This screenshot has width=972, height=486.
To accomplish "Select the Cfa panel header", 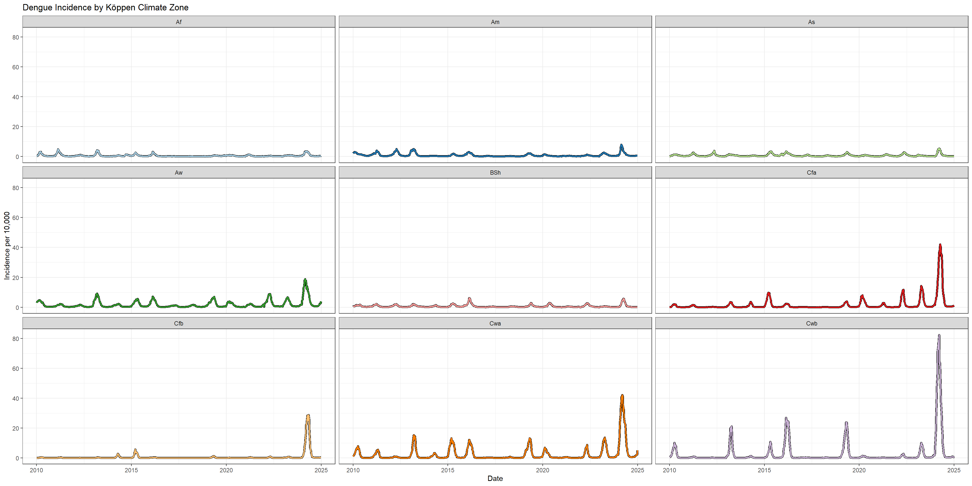I will pyautogui.click(x=811, y=172).
